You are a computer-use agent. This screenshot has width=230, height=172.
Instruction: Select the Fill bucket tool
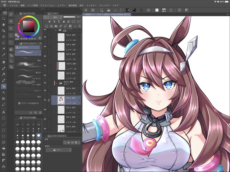tap(4, 148)
